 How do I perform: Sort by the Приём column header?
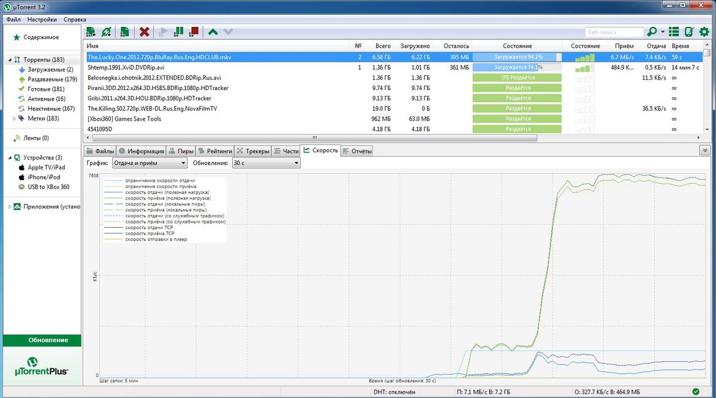point(624,46)
